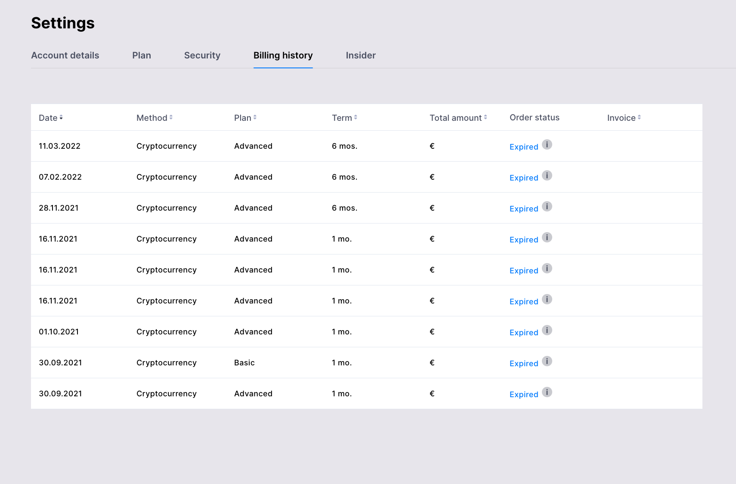Click info icon for 11.03.2022 order
The width and height of the screenshot is (736, 484).
click(547, 144)
